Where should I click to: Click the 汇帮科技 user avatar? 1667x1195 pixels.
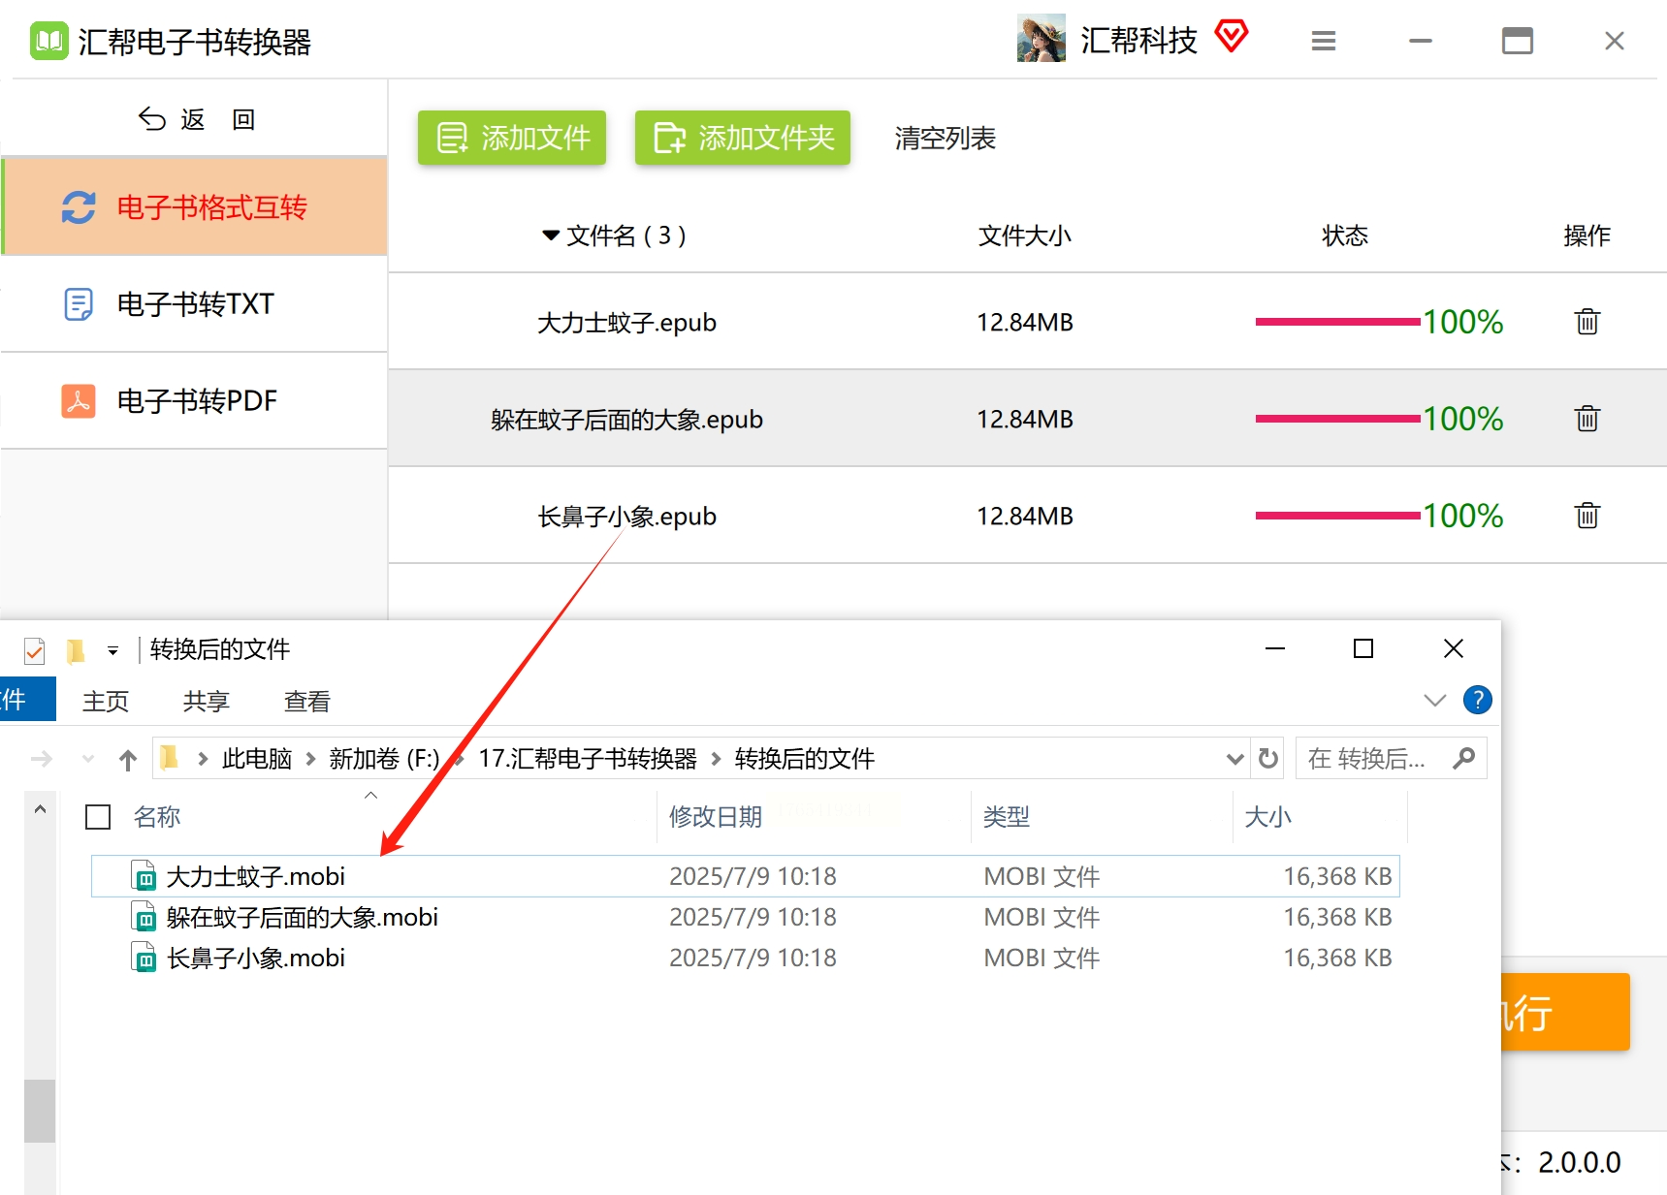(x=1042, y=39)
